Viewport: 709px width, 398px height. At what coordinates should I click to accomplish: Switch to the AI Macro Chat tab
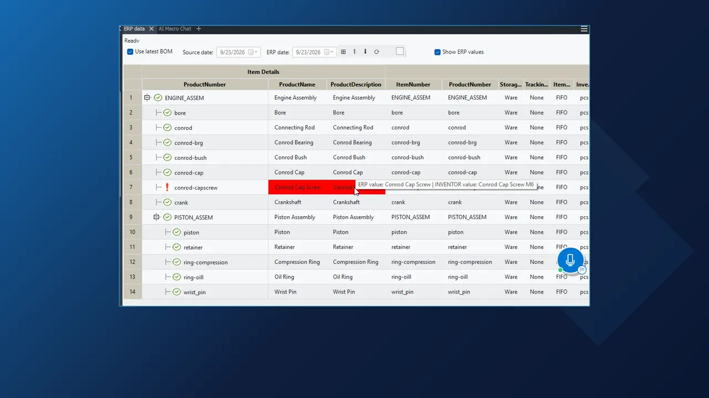174,29
